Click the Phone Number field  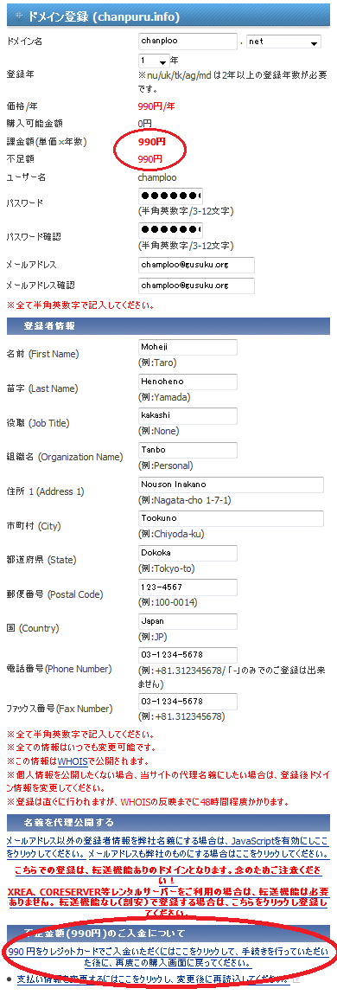(188, 656)
